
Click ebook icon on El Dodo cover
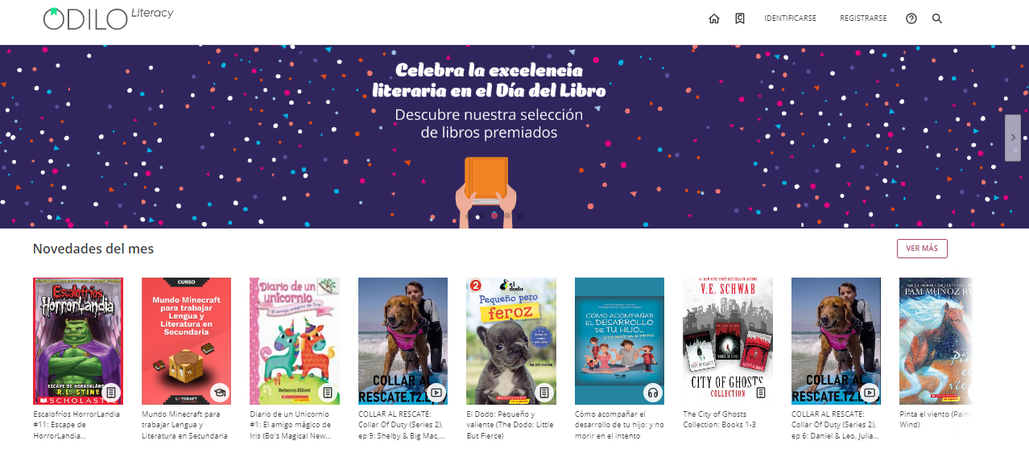pos(544,393)
